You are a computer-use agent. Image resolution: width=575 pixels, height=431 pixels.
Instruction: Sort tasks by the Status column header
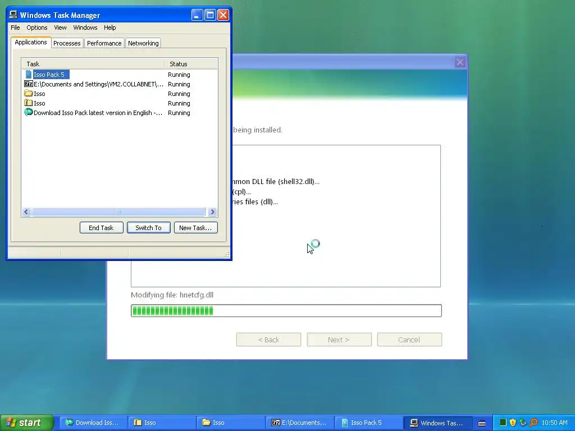(191, 64)
